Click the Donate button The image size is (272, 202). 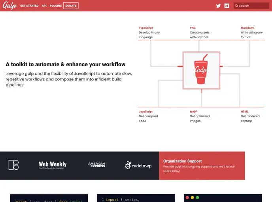pyautogui.click(x=71, y=6)
